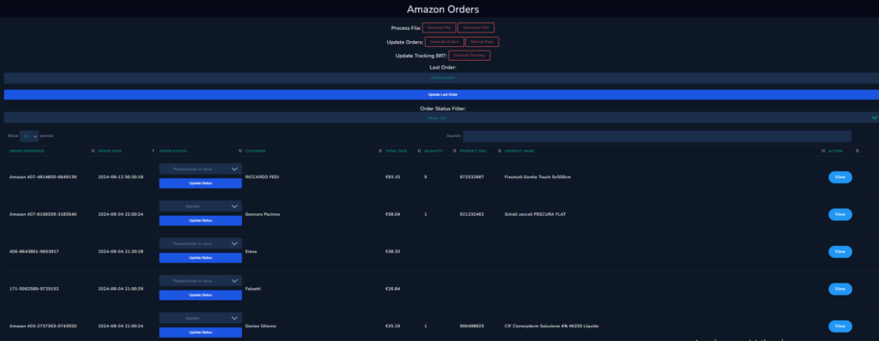The image size is (879, 341).
Task: Click total paid value €58.04
Action: 393,214
